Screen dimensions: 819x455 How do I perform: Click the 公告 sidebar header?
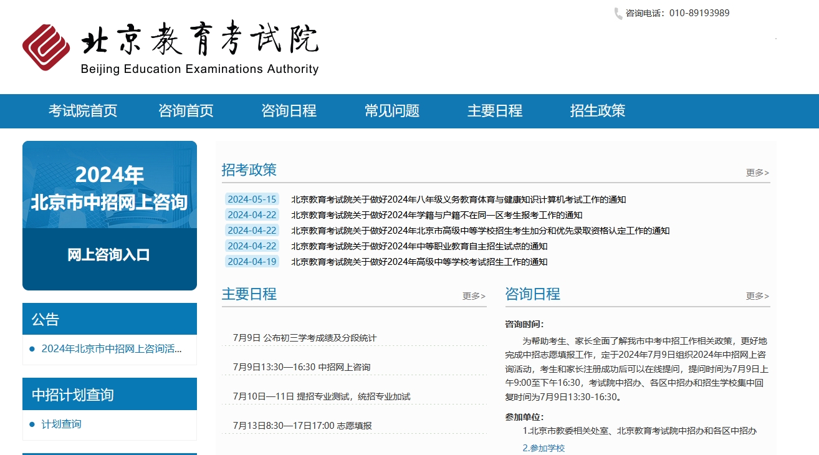110,319
